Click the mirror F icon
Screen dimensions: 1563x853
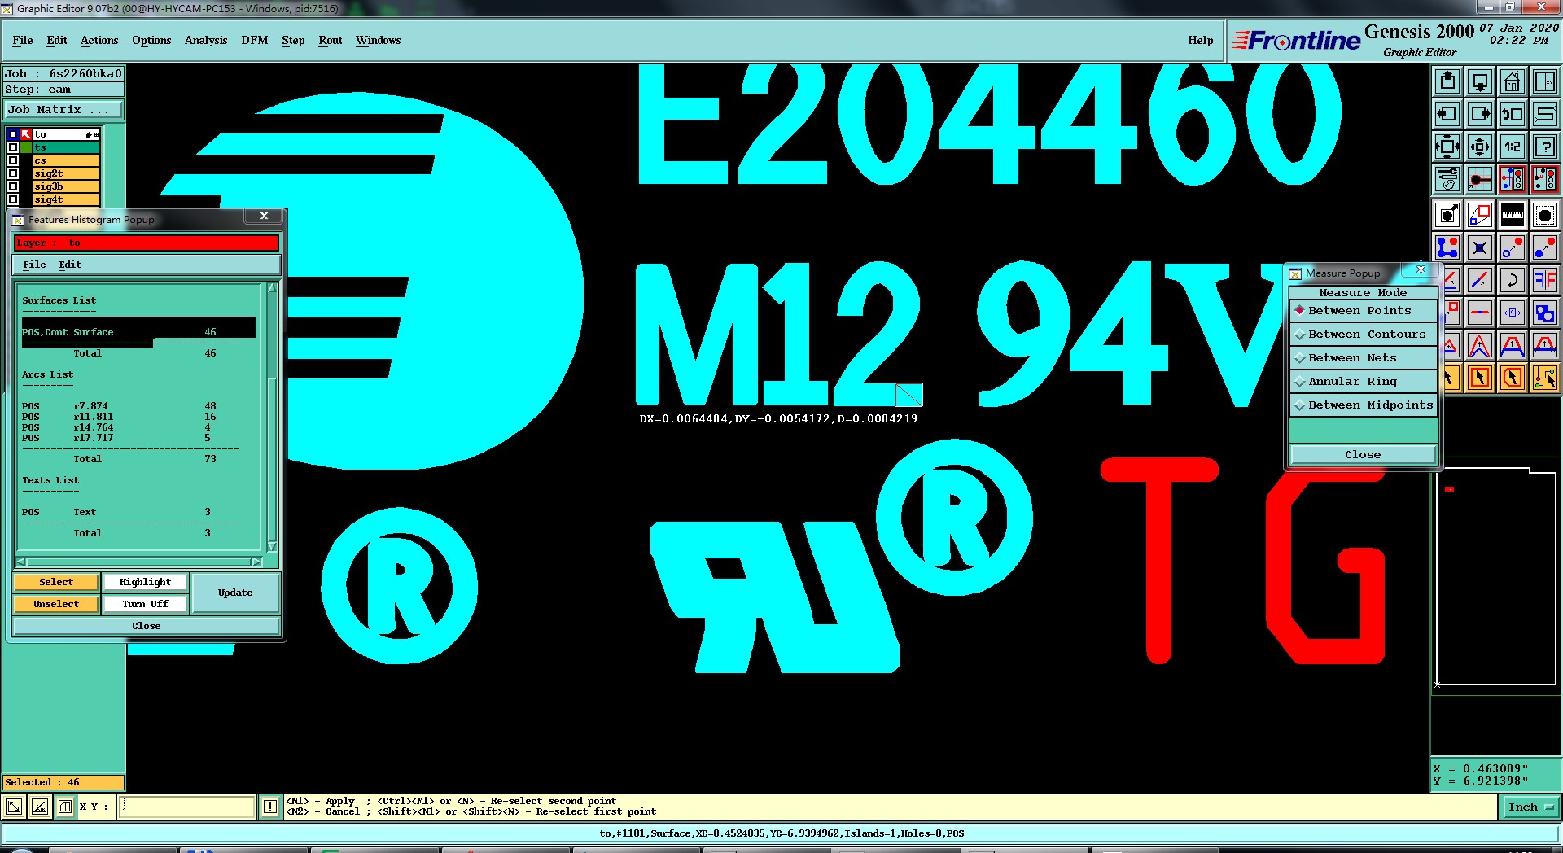point(1545,280)
